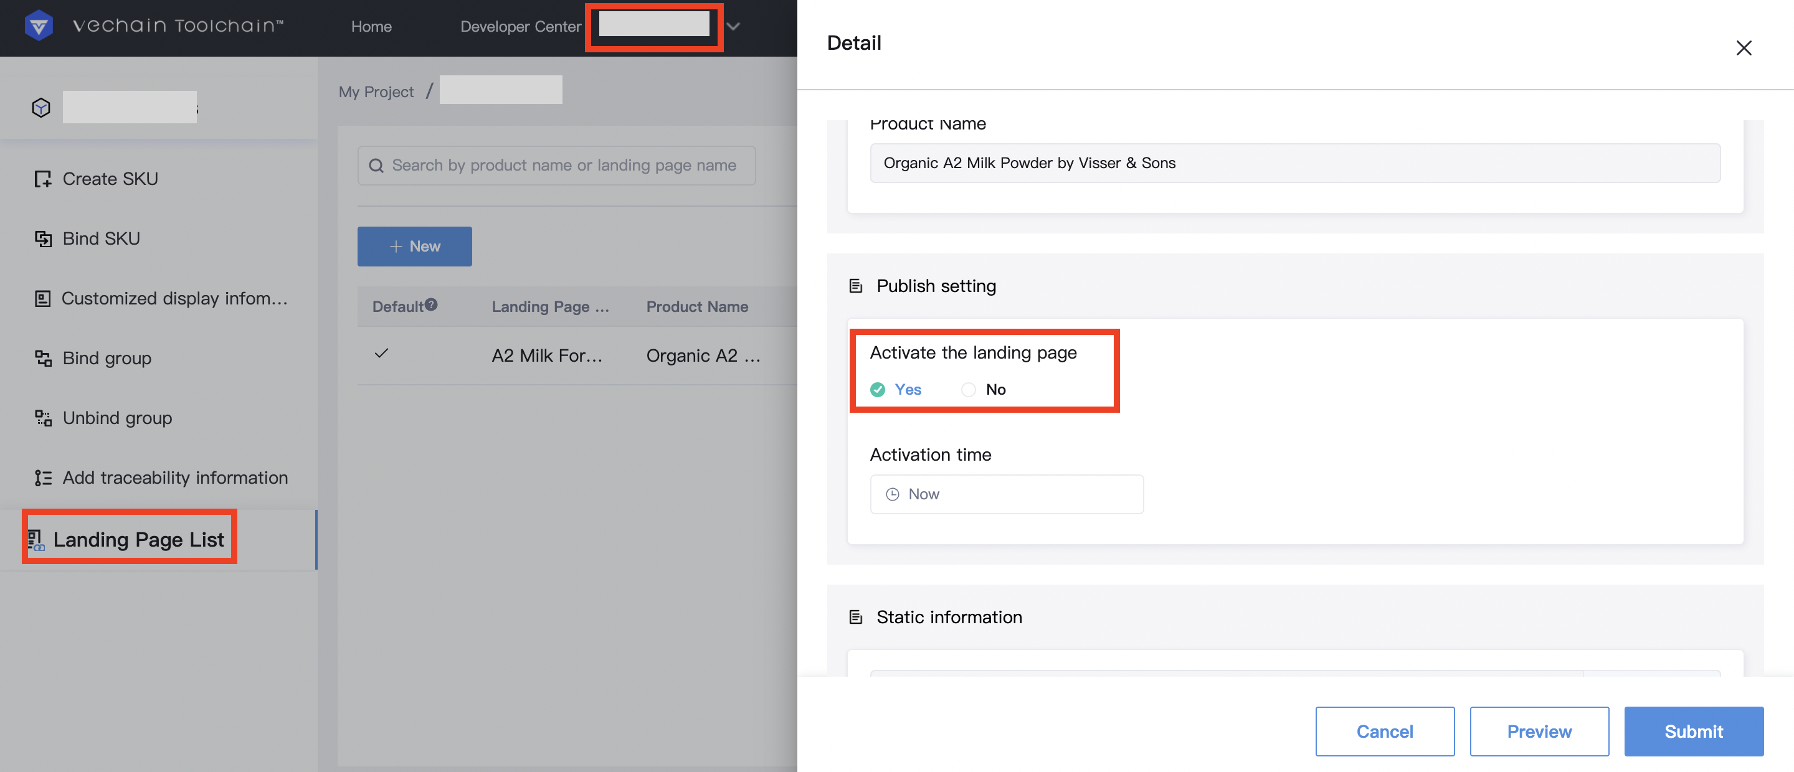The height and width of the screenshot is (772, 1794).
Task: Click the Create SKU icon
Action: click(x=42, y=179)
